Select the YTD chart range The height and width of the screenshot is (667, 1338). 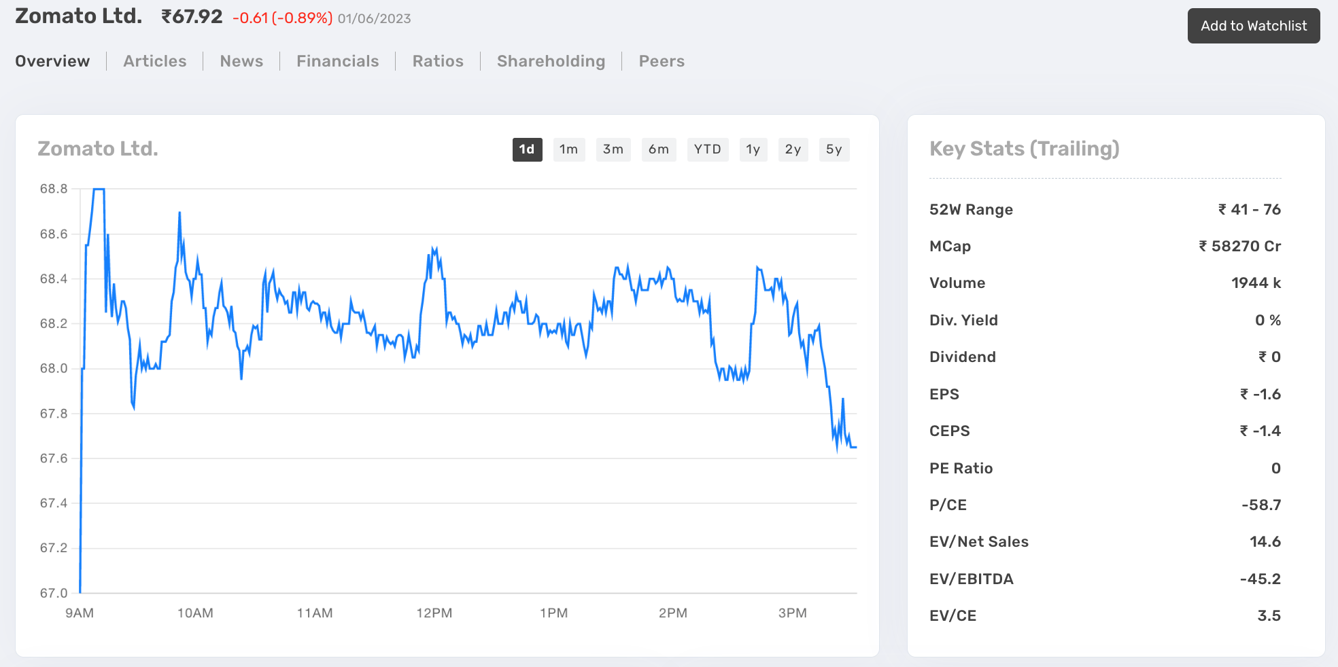click(708, 149)
